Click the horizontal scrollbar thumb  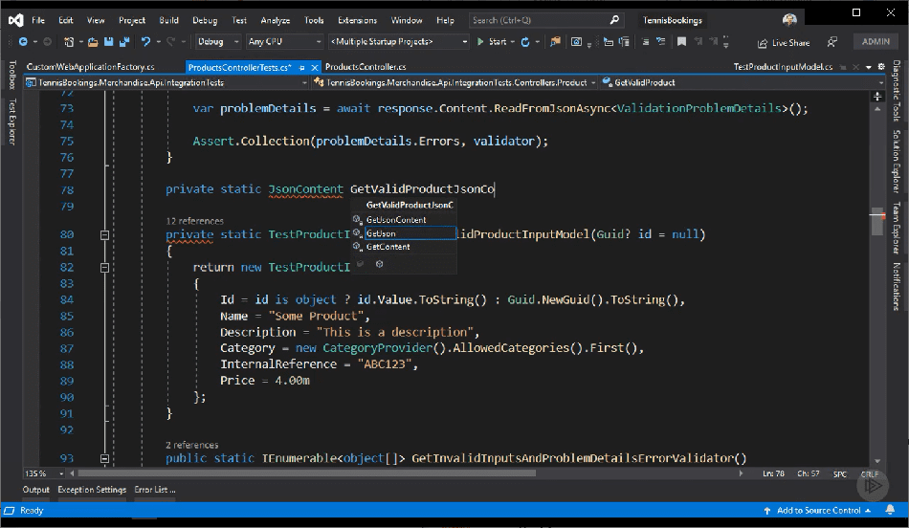click(307, 473)
